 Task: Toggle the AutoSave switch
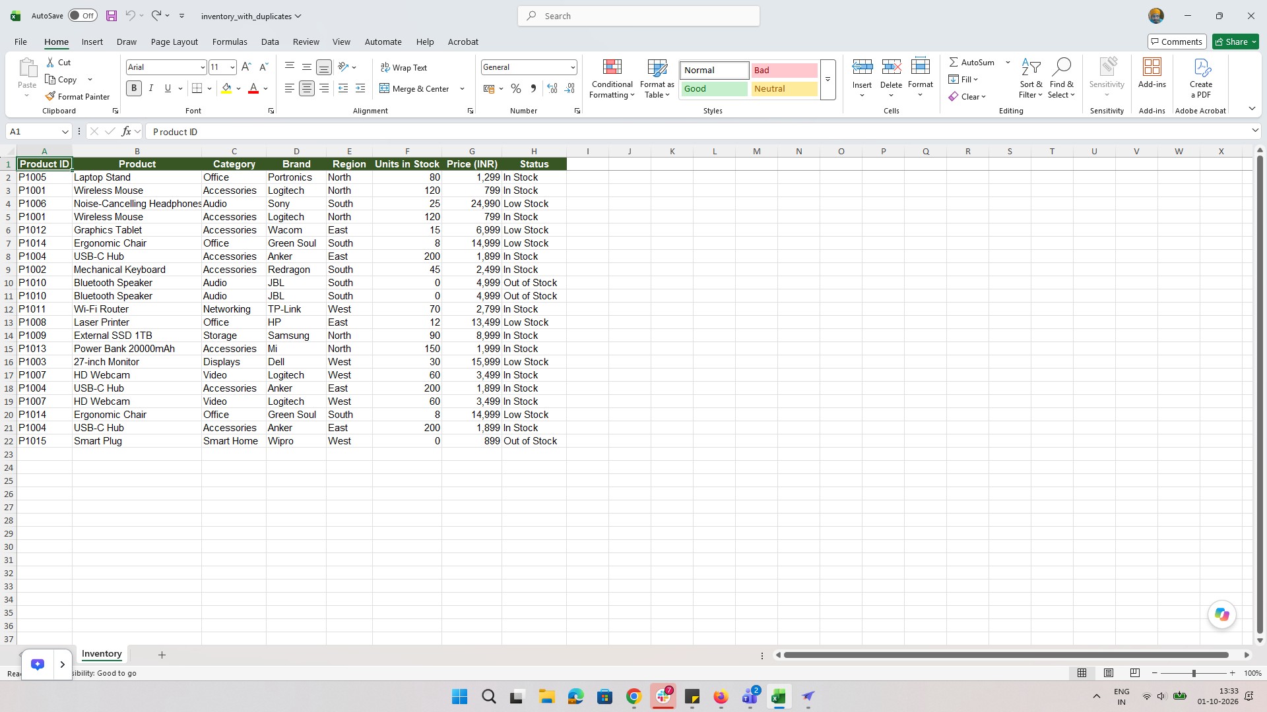point(82,16)
